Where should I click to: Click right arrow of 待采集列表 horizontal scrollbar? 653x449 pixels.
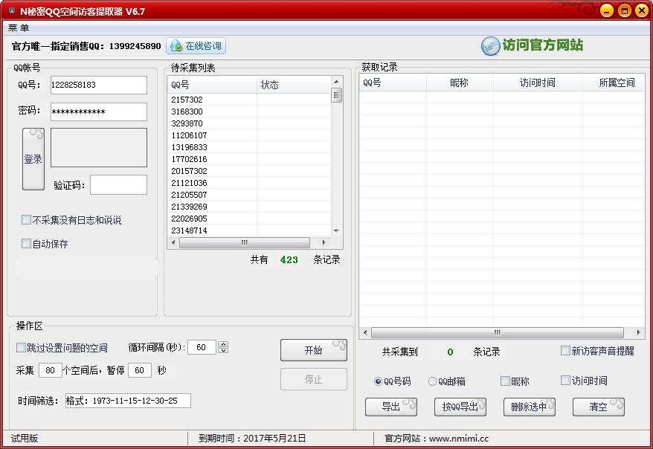tap(324, 242)
